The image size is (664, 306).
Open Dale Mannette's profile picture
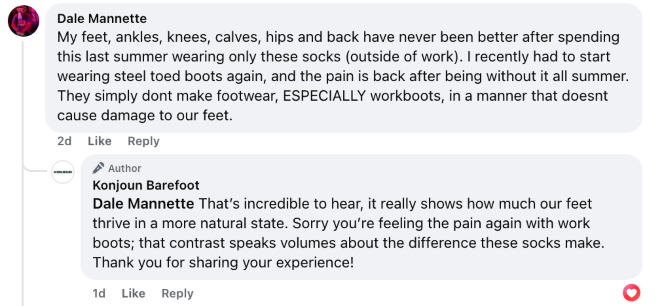24,21
